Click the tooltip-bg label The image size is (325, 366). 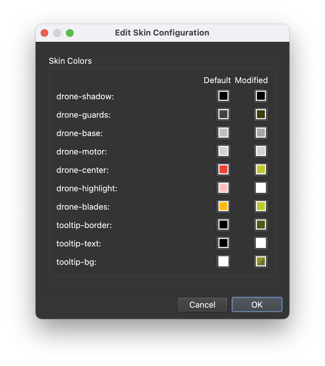point(76,262)
